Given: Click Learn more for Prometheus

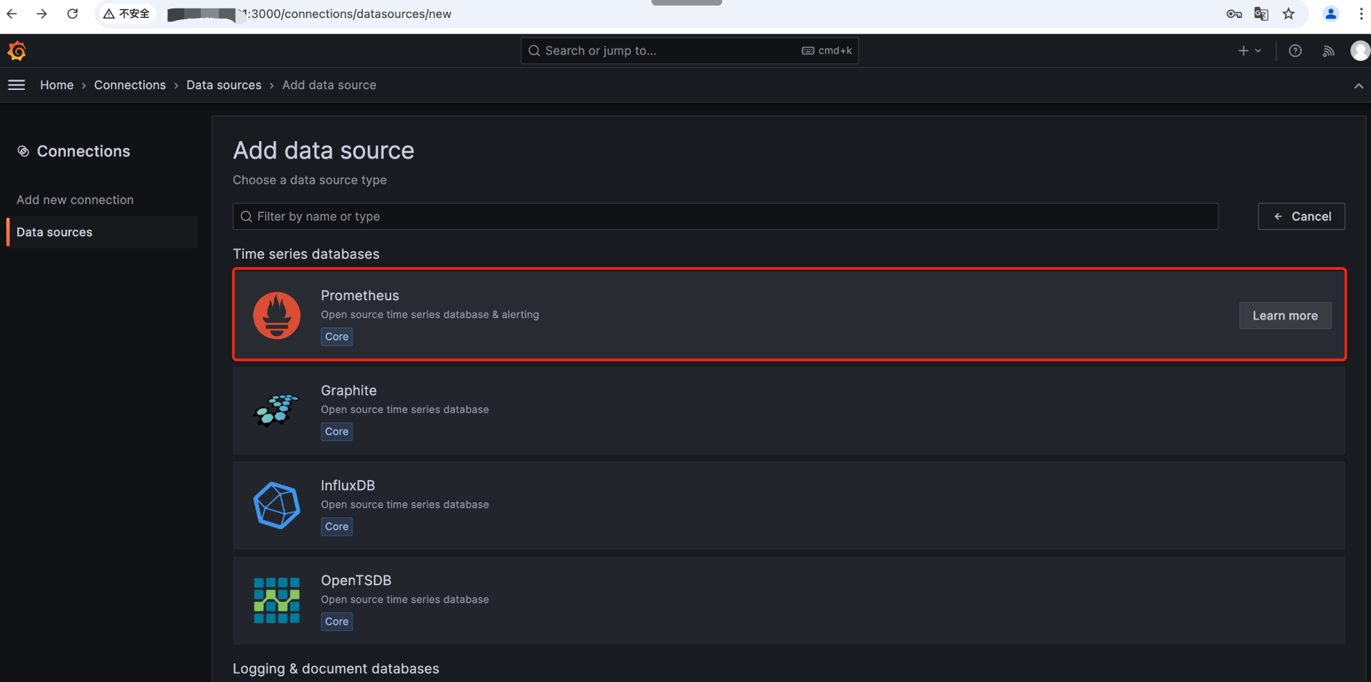Looking at the screenshot, I should (x=1284, y=315).
